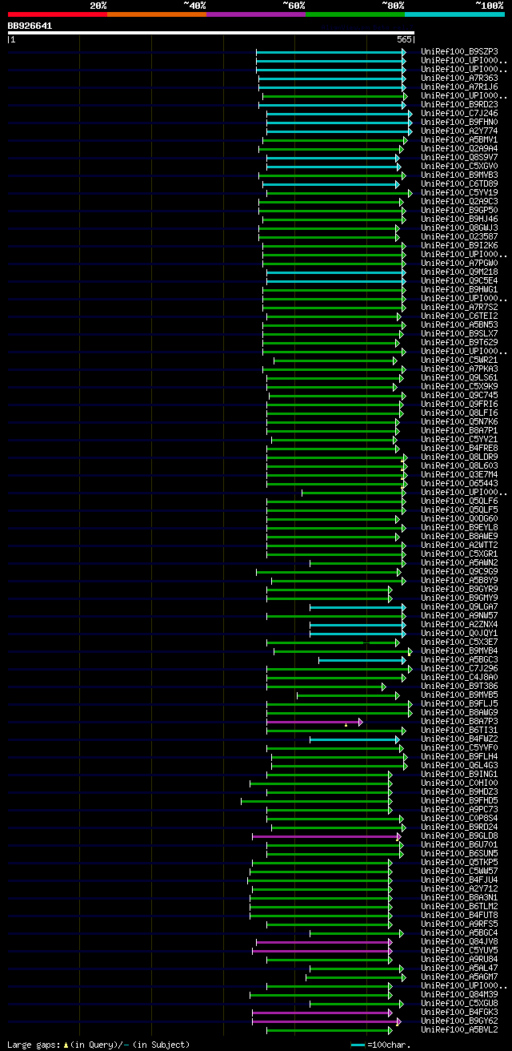
Task: Click the purple alignment bar for B8A7P3
Action: point(314,722)
